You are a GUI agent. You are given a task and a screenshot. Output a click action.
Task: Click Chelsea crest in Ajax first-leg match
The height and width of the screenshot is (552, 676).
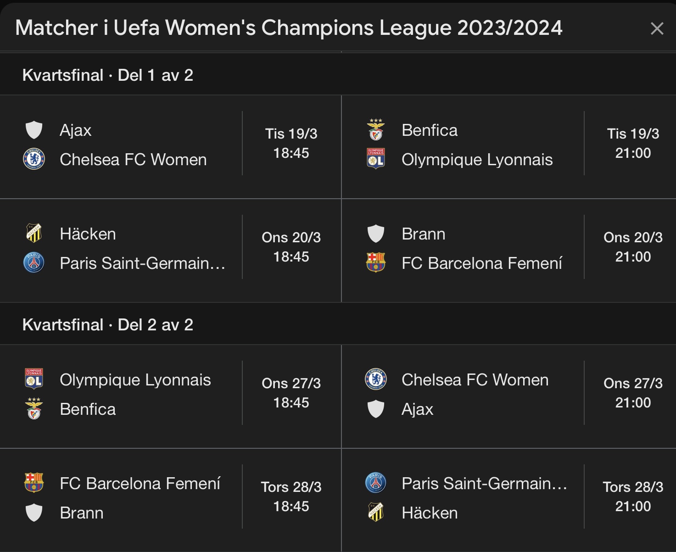(34, 159)
